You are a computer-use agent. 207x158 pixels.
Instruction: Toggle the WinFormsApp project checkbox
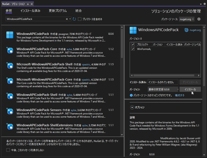pyautogui.click(x=133, y=49)
